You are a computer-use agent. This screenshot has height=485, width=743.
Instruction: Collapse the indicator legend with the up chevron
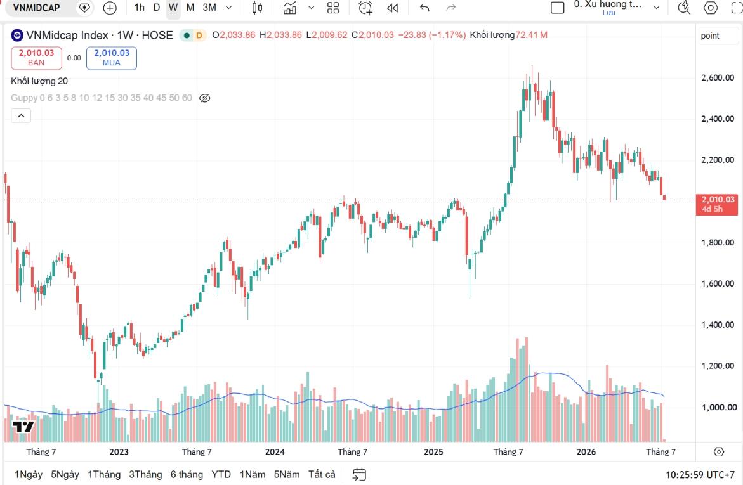(21, 115)
